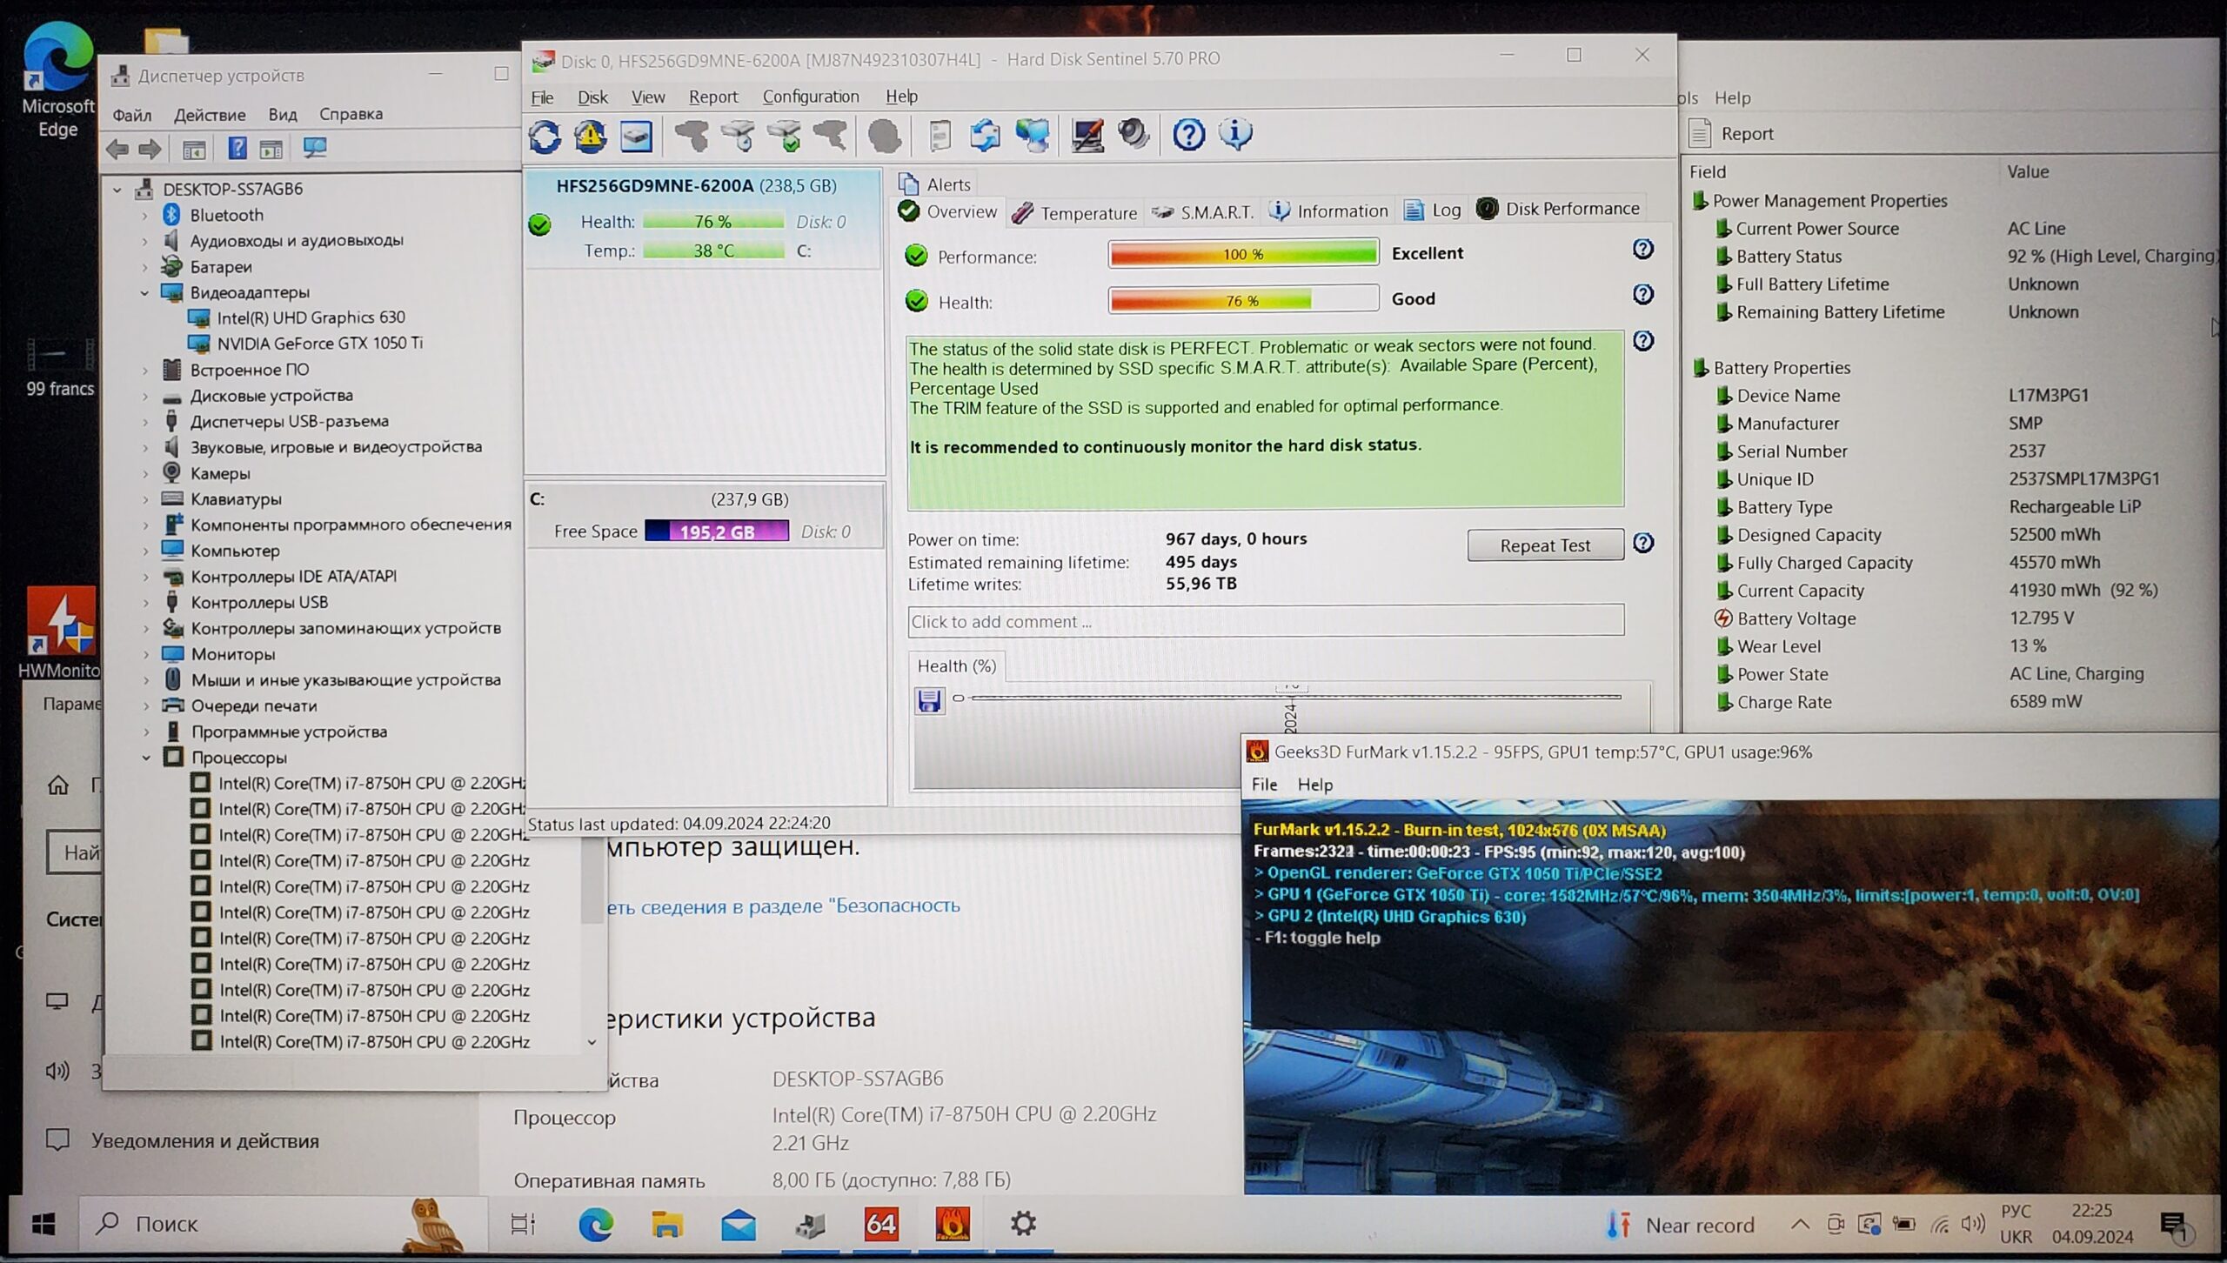Collapse the Процессоры tree node
This screenshot has width=2227, height=1263.
pyautogui.click(x=146, y=758)
